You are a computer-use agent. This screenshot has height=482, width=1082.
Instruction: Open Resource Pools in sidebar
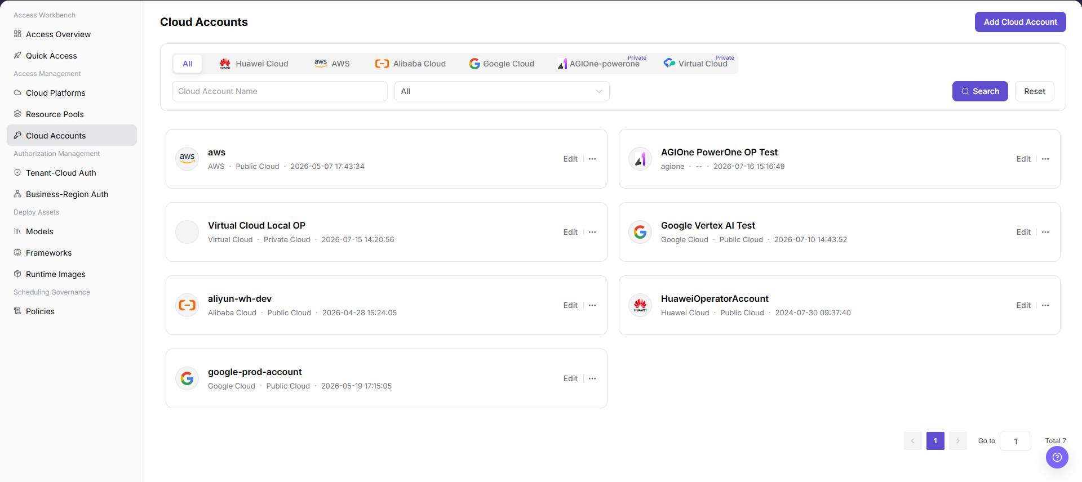pyautogui.click(x=72, y=114)
